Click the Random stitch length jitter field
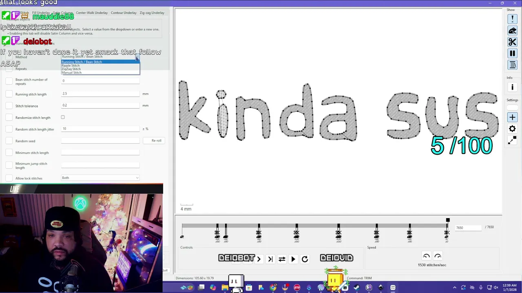Image resolution: width=522 pixels, height=293 pixels. 100,129
